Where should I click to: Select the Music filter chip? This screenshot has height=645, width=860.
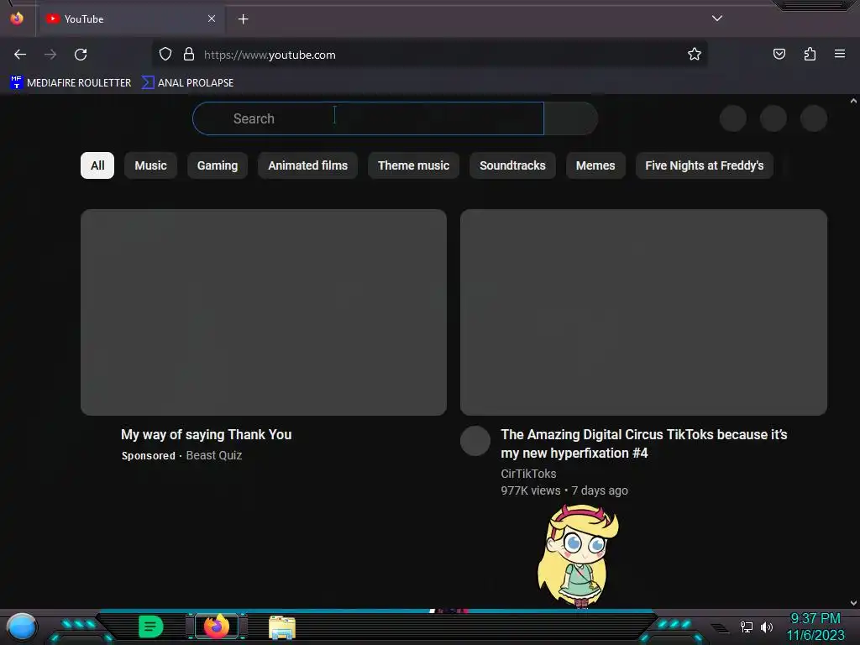click(151, 165)
